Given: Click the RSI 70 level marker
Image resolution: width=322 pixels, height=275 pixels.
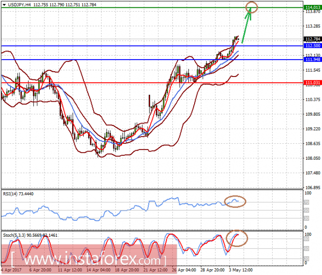Looking at the screenshot, I should pyautogui.click(x=306, y=202).
